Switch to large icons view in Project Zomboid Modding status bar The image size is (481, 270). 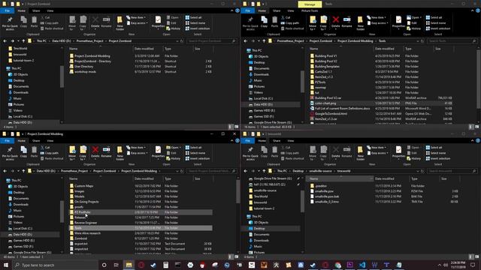(x=237, y=256)
